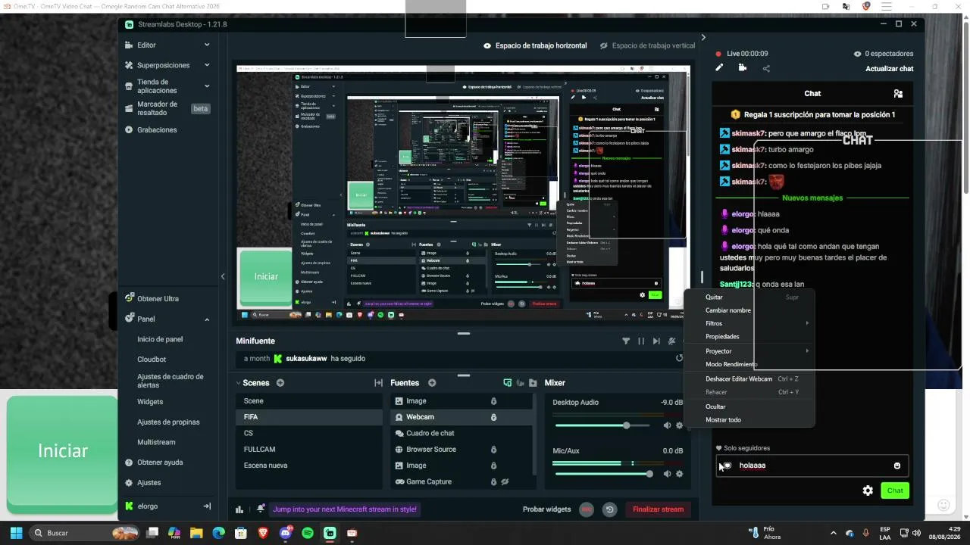
Task: Toggle lock on Webcam source
Action: 493,417
